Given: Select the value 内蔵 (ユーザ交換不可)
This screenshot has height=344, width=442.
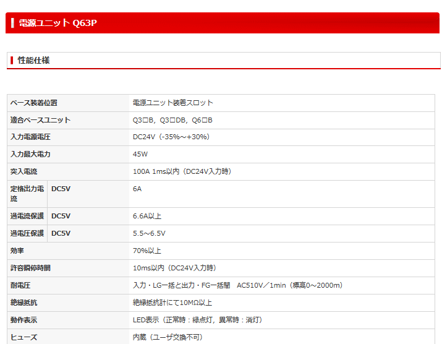Looking at the screenshot, I should click(x=168, y=337).
